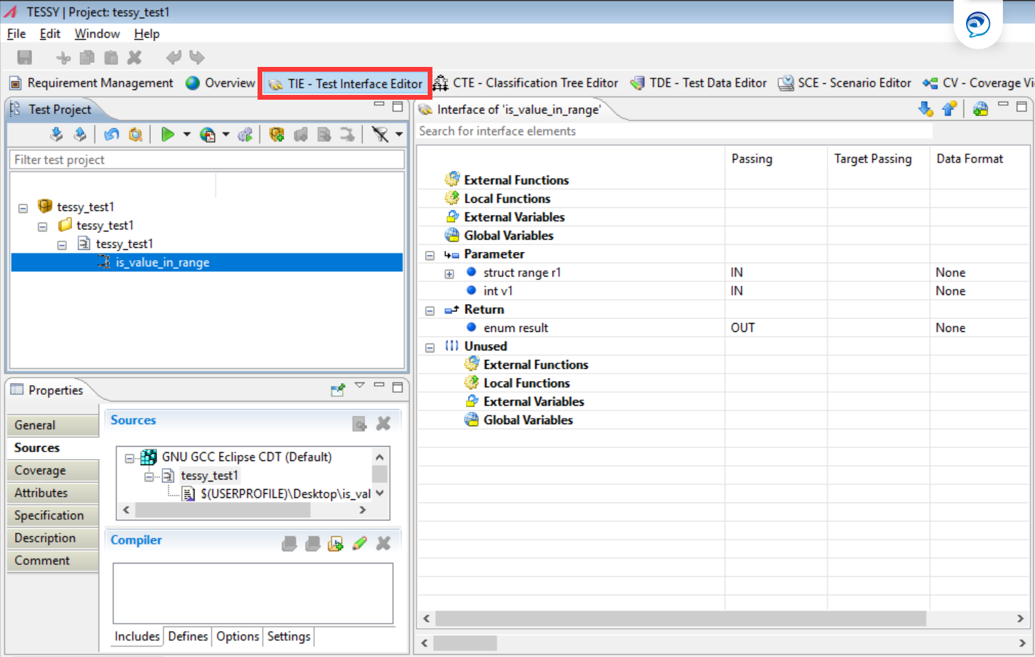
Task: Click the Delete X icon in the main toolbar
Action: [135, 57]
